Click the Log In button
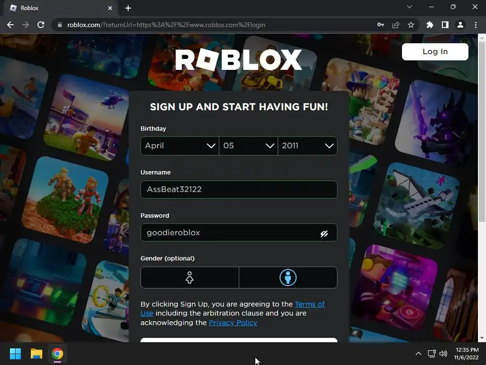 pos(435,51)
